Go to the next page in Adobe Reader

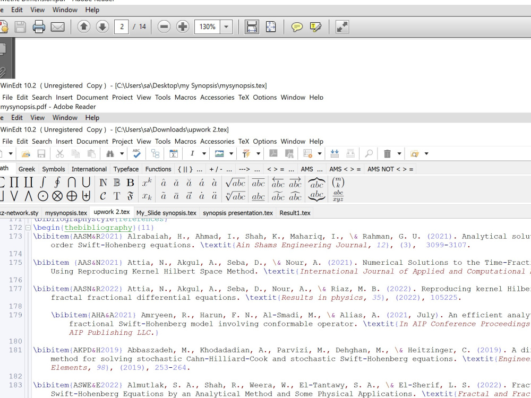click(x=102, y=27)
